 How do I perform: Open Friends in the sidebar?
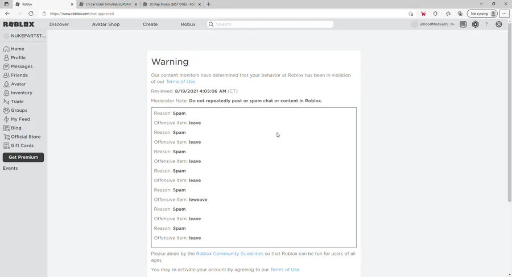pos(15,75)
